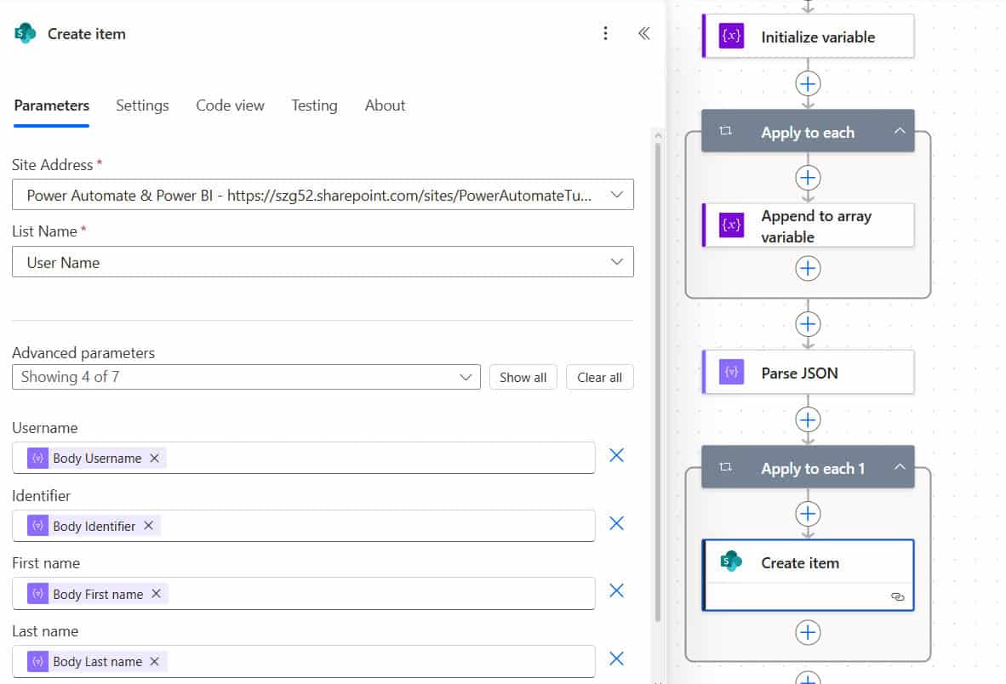1006x684 pixels.
Task: Open the List Name dropdown showing User Name
Action: point(323,262)
